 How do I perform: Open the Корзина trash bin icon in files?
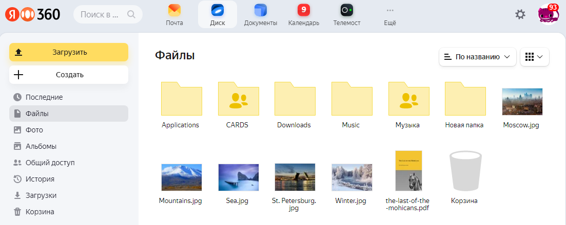tap(464, 171)
